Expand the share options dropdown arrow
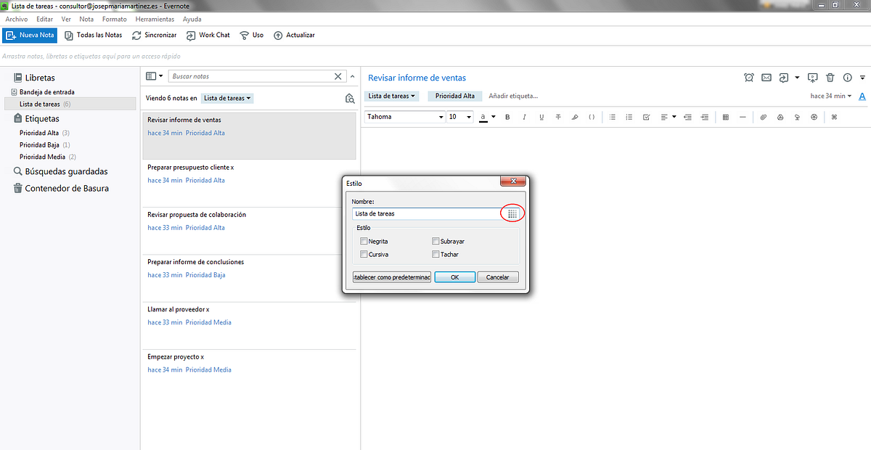Viewport: 871px width, 450px height. point(797,78)
